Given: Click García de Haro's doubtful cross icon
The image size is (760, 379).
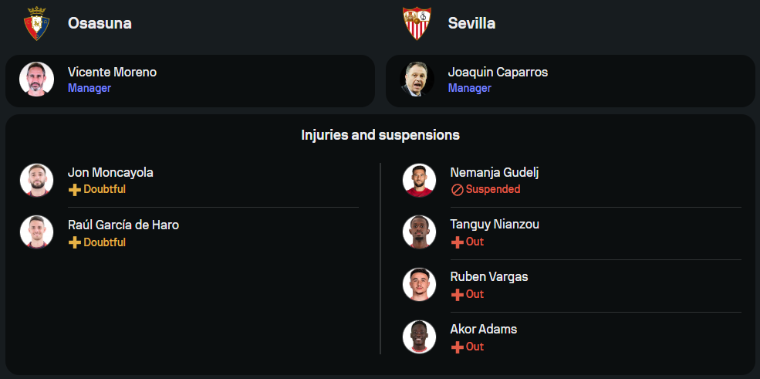Looking at the screenshot, I should point(74,242).
